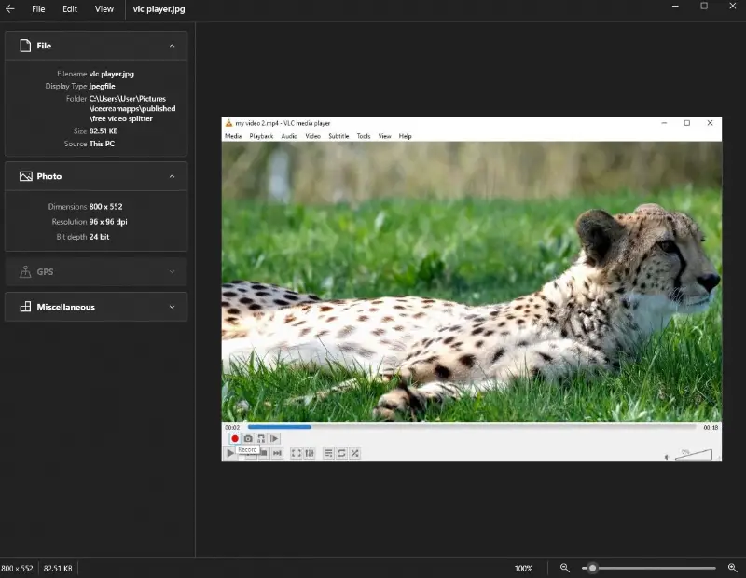Collapse the Photo panel chevron
Viewport: 746px width, 578px height.
[x=172, y=176]
